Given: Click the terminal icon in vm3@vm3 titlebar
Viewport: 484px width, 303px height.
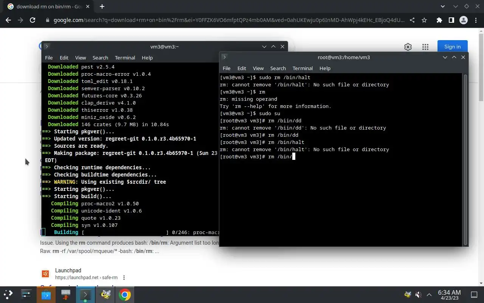Looking at the screenshot, I should click(47, 47).
